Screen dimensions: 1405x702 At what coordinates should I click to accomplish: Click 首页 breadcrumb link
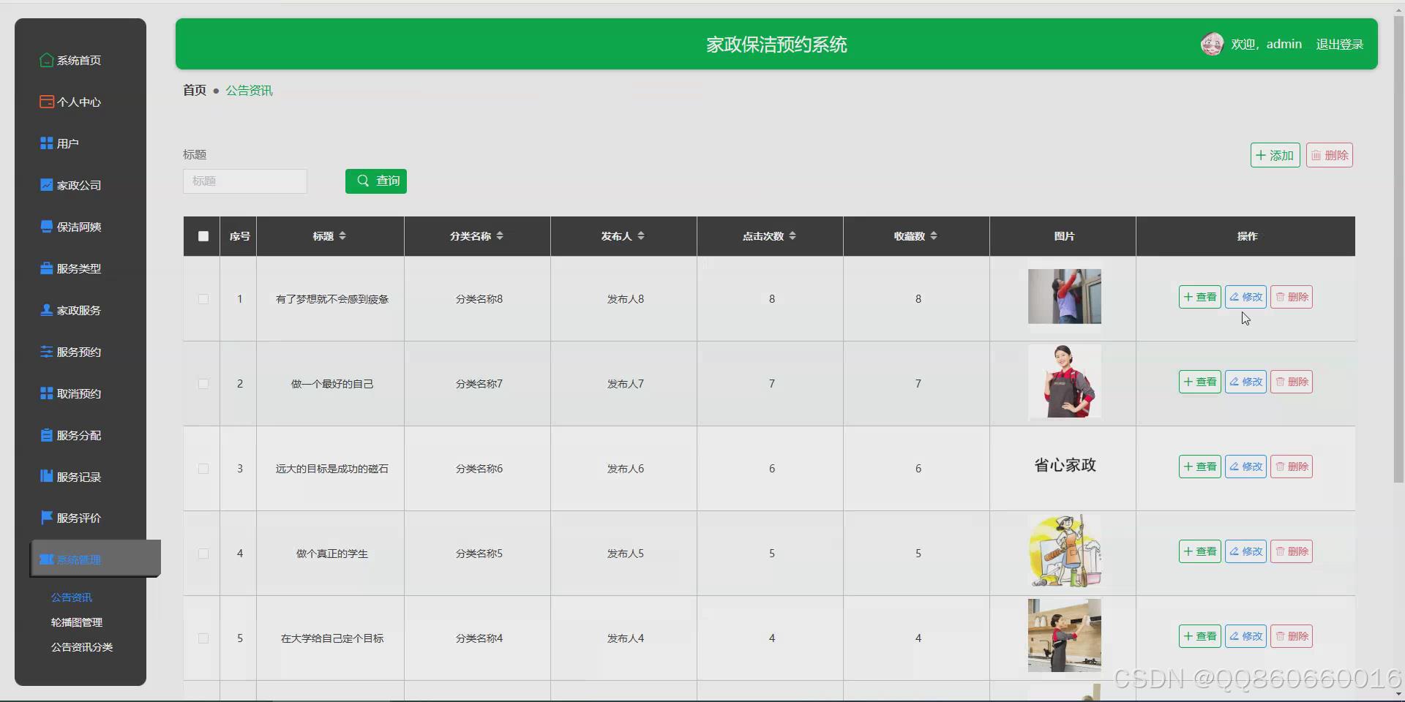(x=195, y=90)
